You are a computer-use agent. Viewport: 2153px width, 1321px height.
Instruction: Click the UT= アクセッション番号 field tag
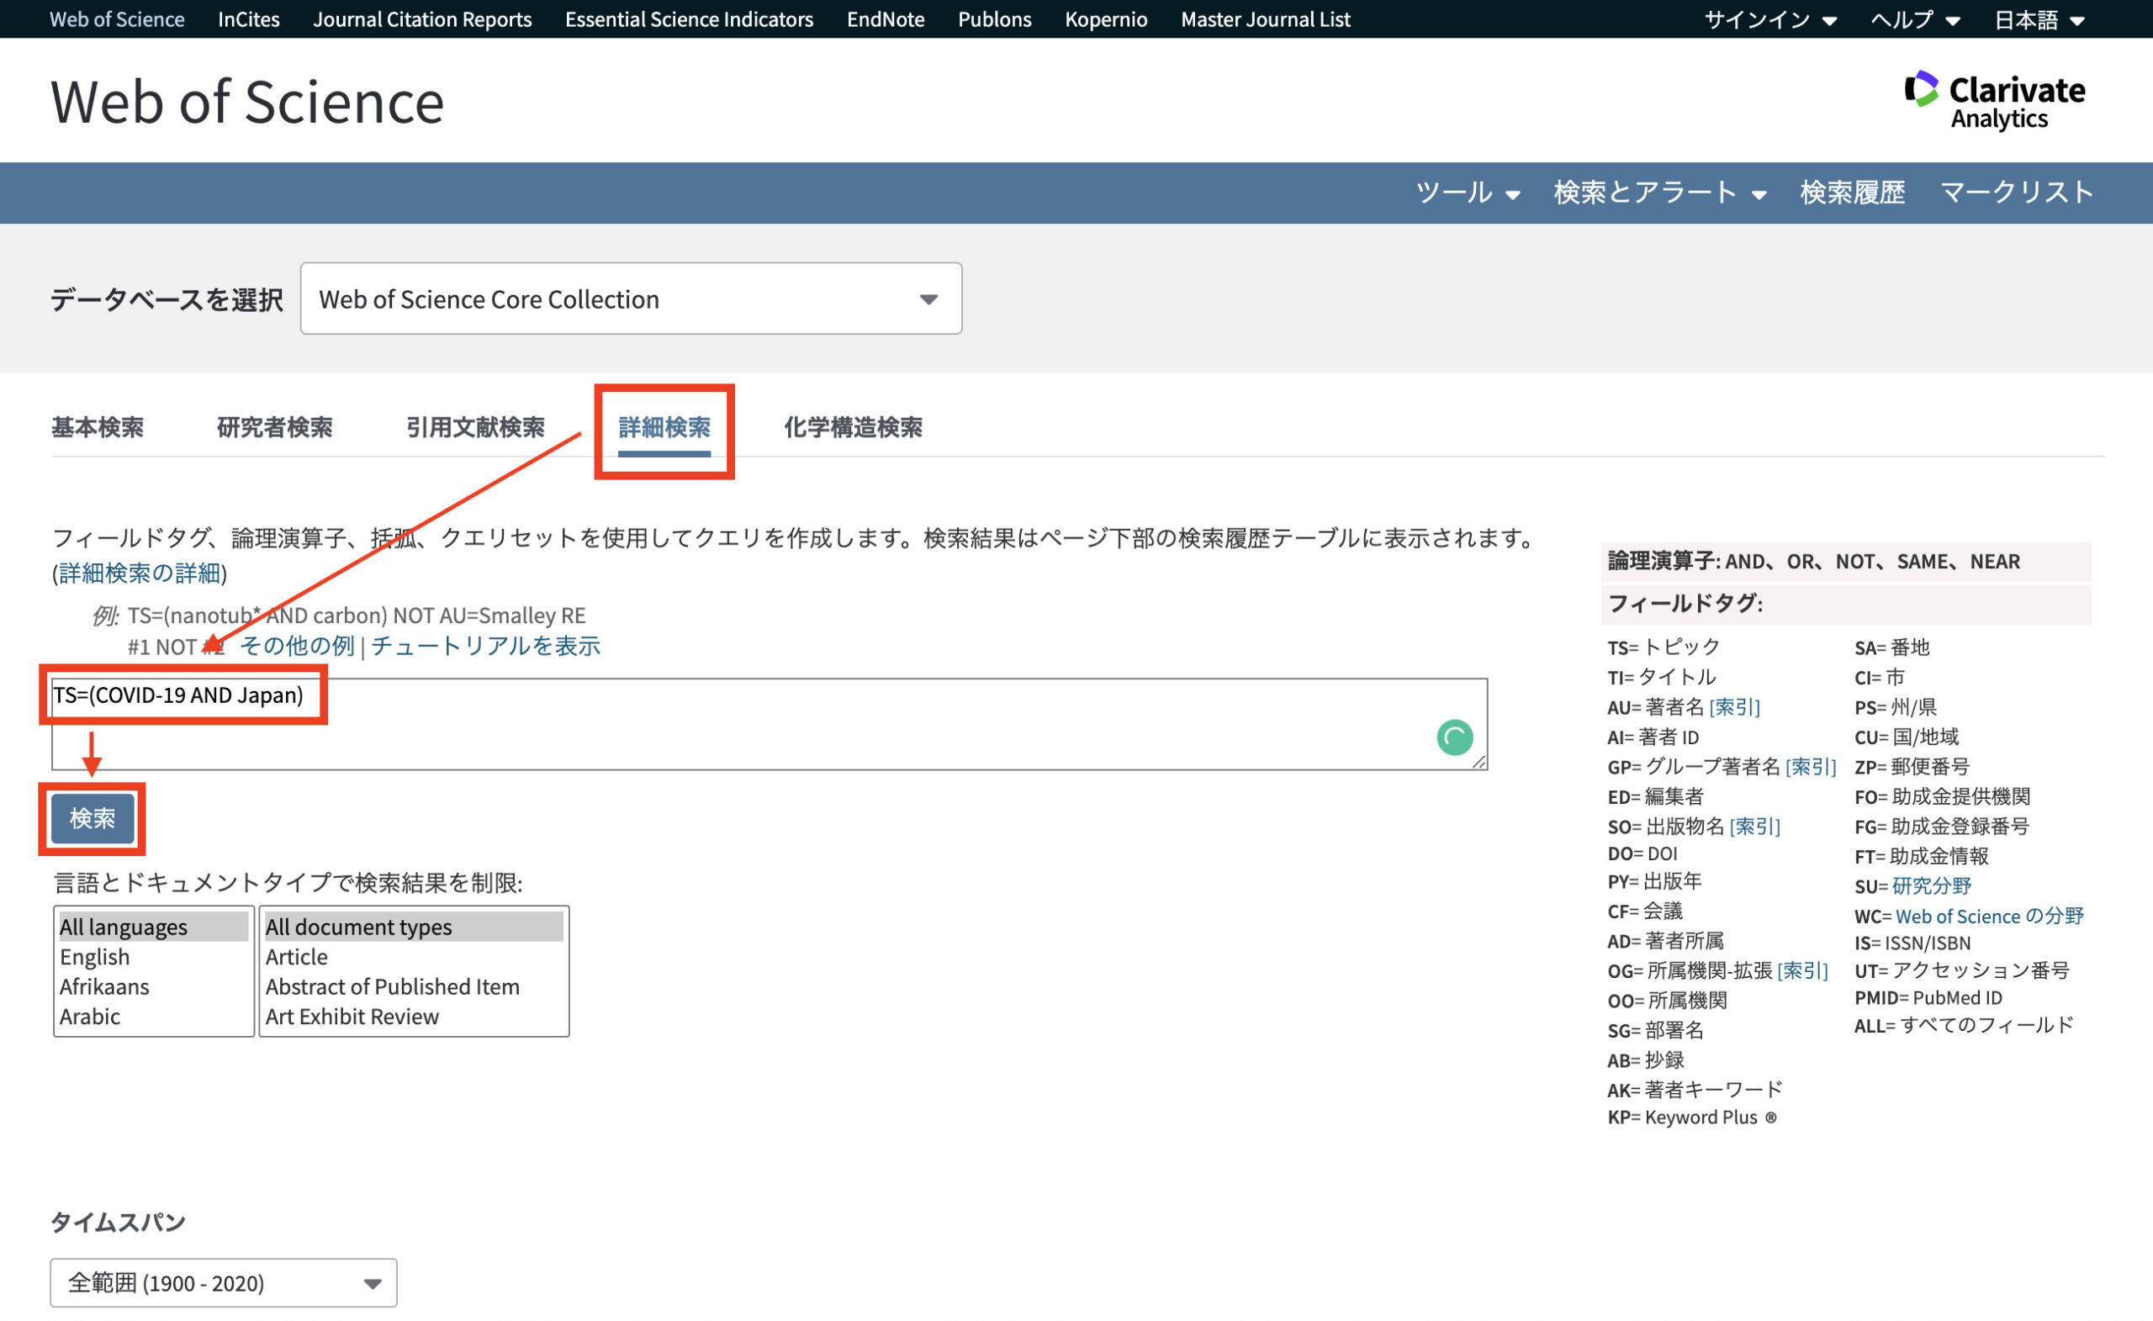[x=1961, y=970]
